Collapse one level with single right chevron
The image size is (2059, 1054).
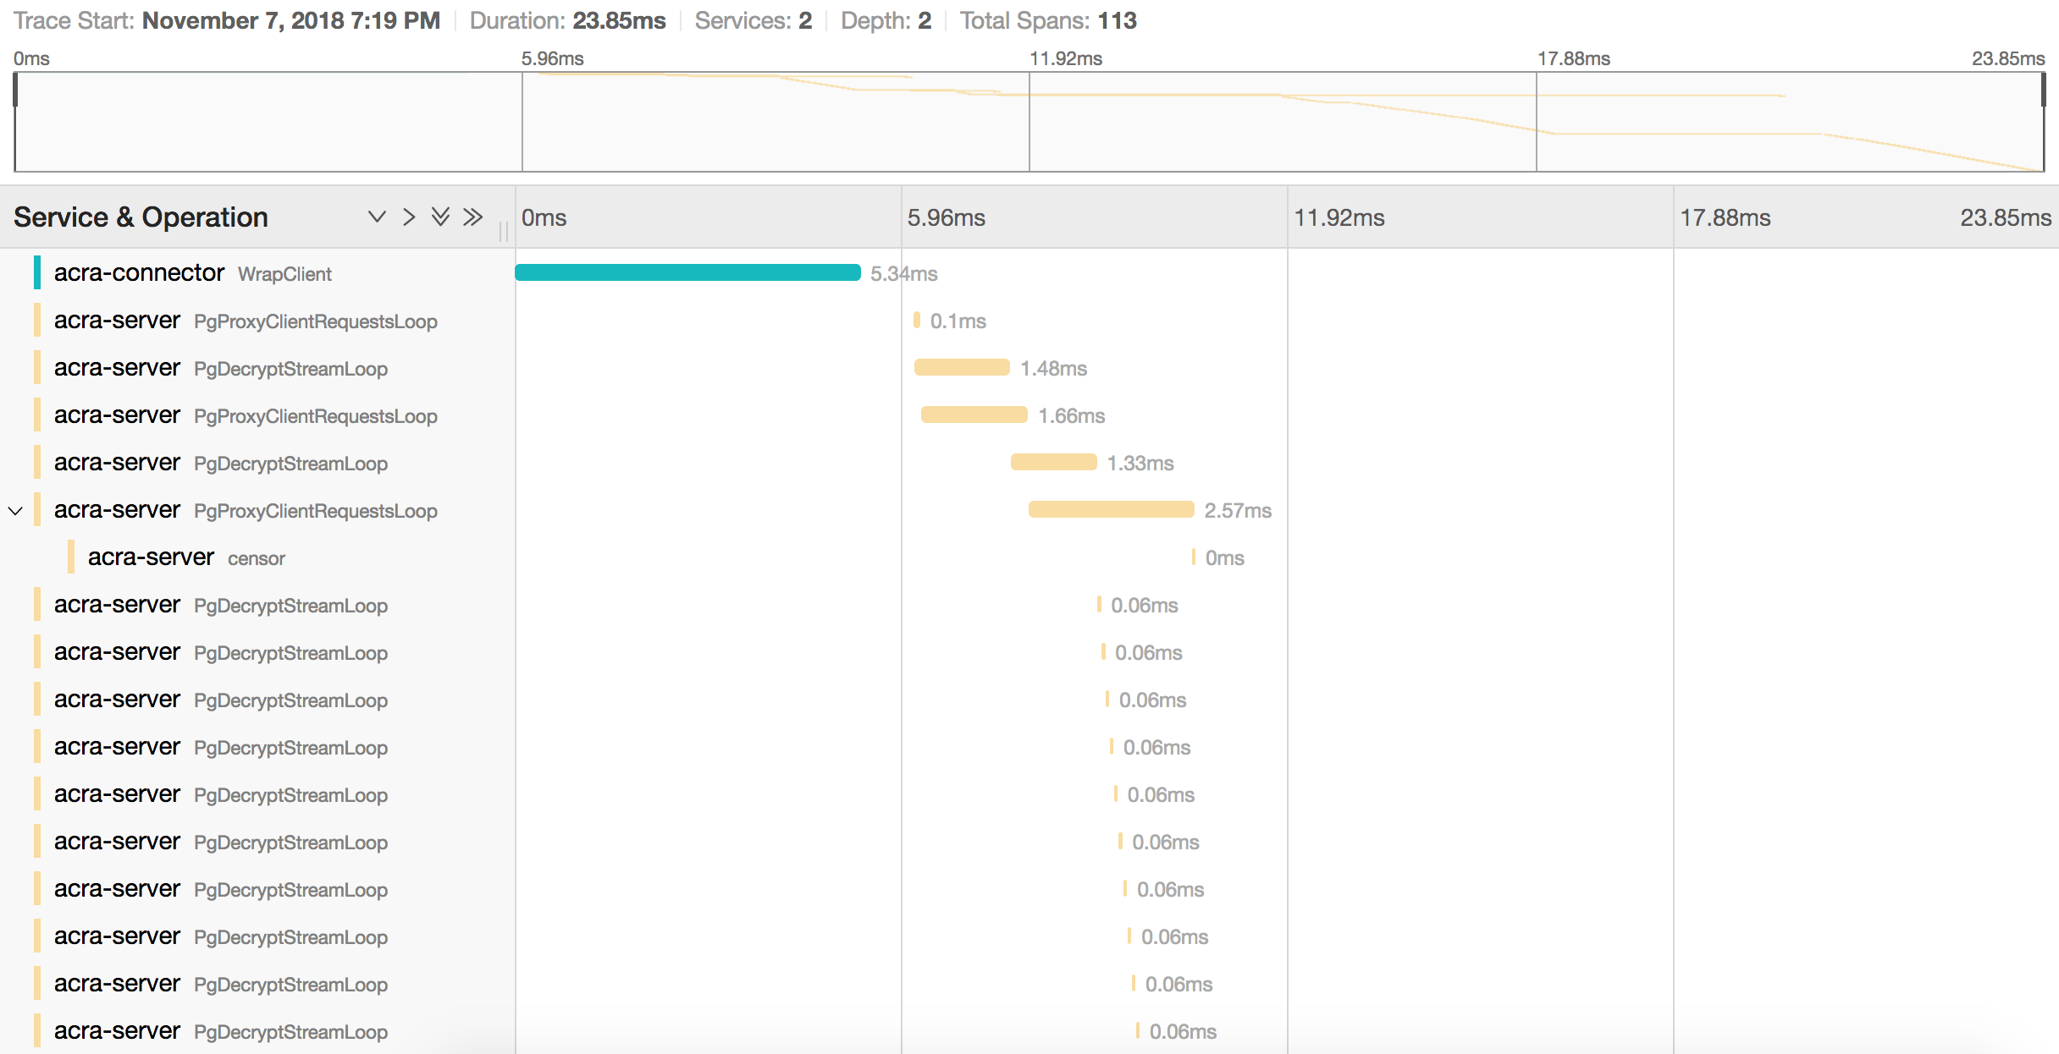pyautogui.click(x=409, y=217)
